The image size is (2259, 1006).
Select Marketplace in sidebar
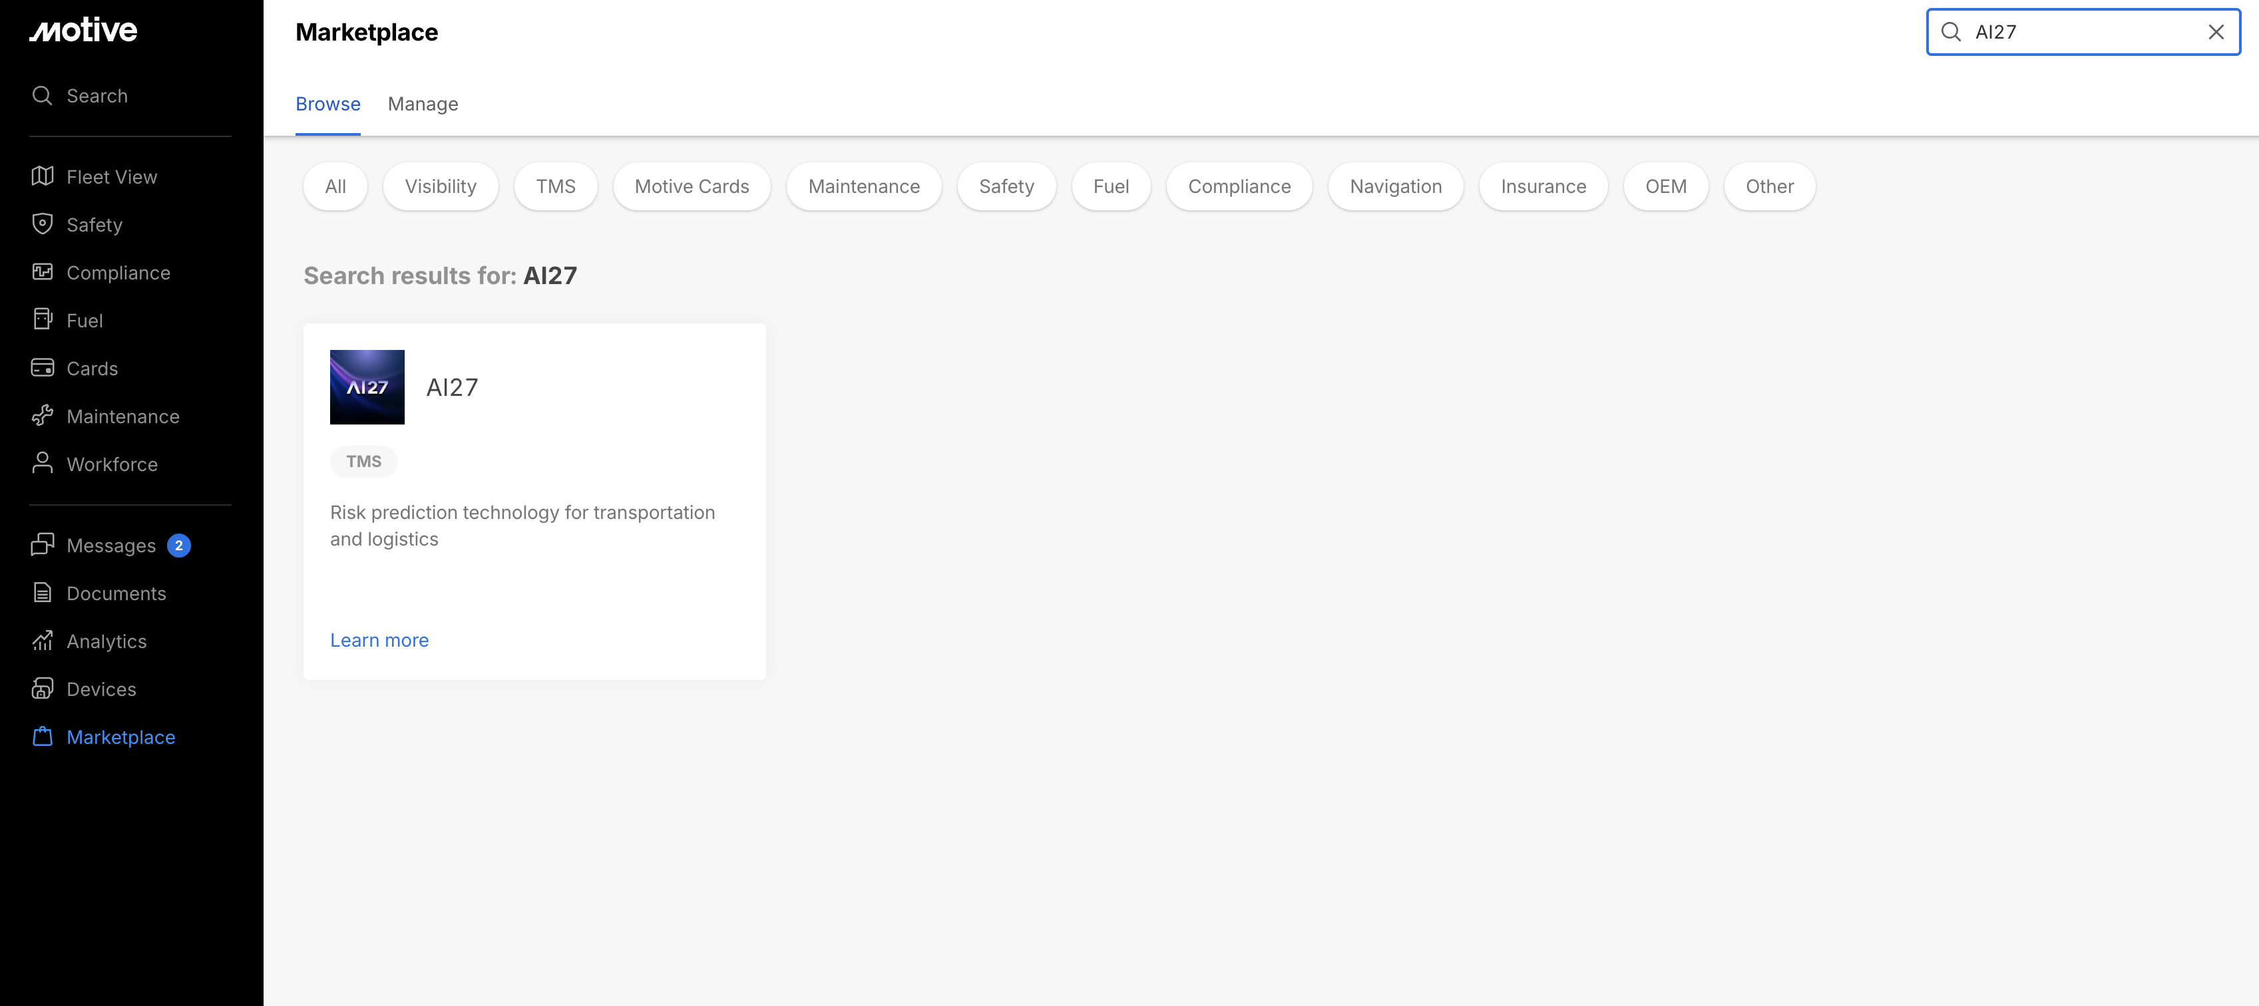point(121,737)
